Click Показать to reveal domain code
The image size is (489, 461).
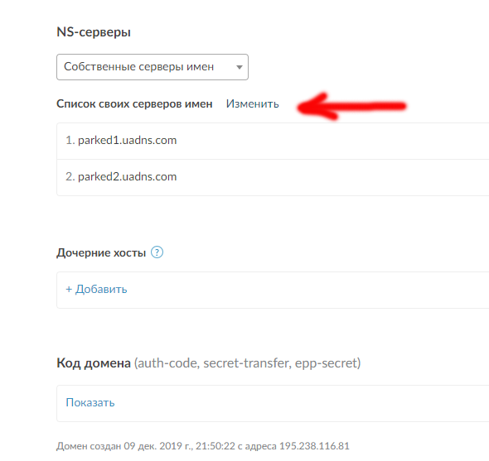point(90,403)
